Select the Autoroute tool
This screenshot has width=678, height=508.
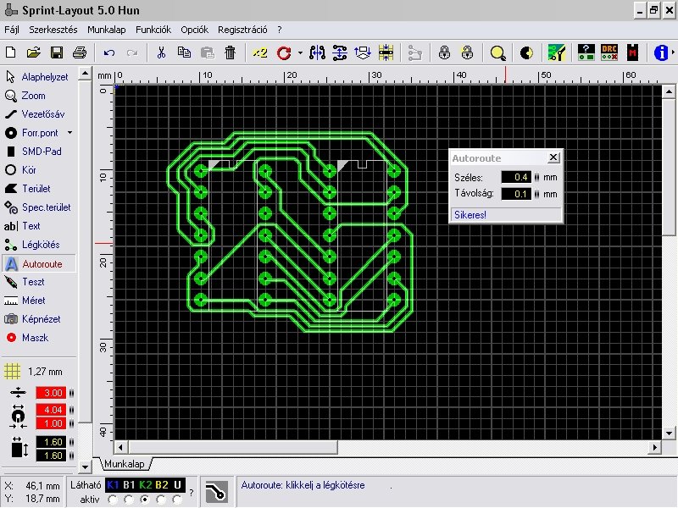click(x=38, y=263)
